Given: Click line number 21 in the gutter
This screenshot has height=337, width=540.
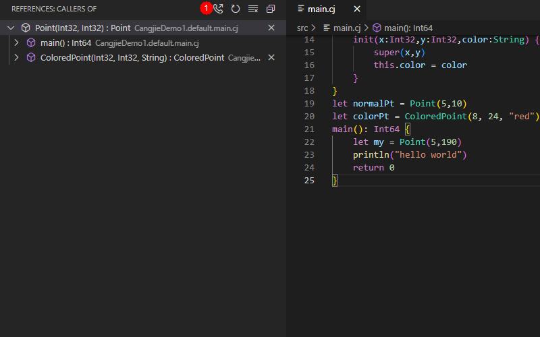Looking at the screenshot, I should (309, 129).
